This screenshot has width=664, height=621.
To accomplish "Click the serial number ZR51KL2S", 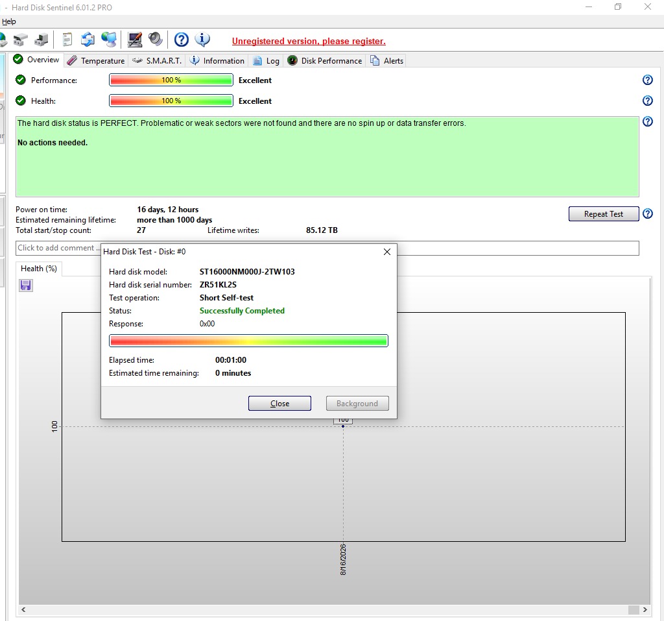I will point(218,285).
